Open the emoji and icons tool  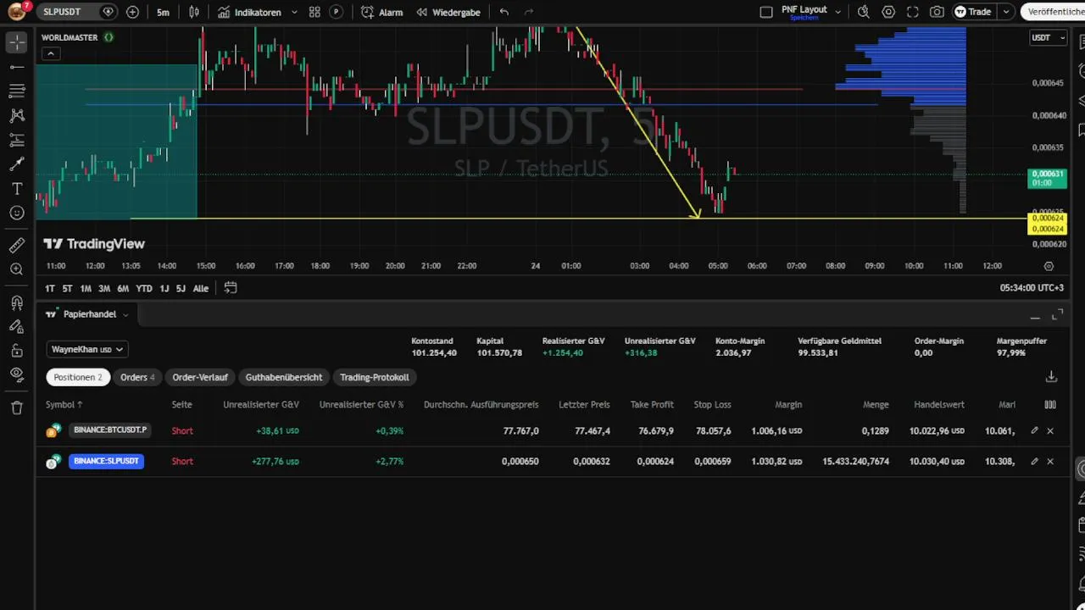[x=17, y=213]
